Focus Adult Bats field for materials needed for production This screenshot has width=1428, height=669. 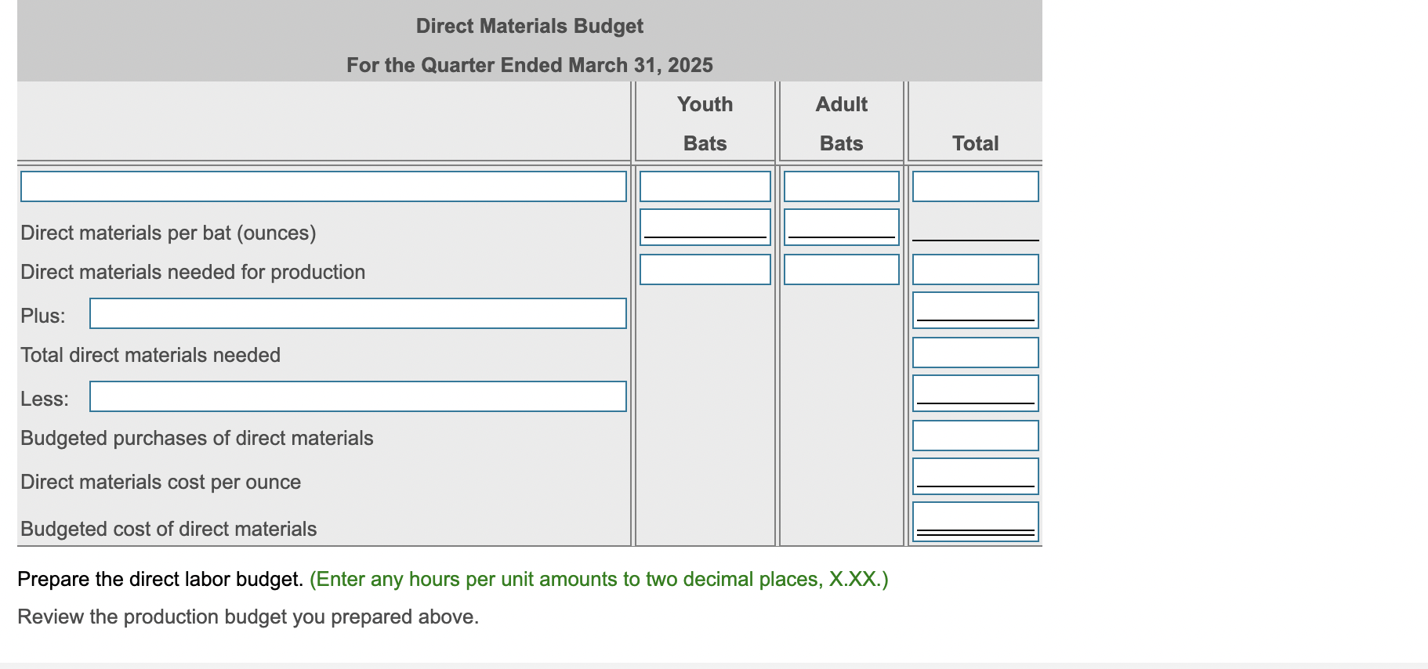842,269
